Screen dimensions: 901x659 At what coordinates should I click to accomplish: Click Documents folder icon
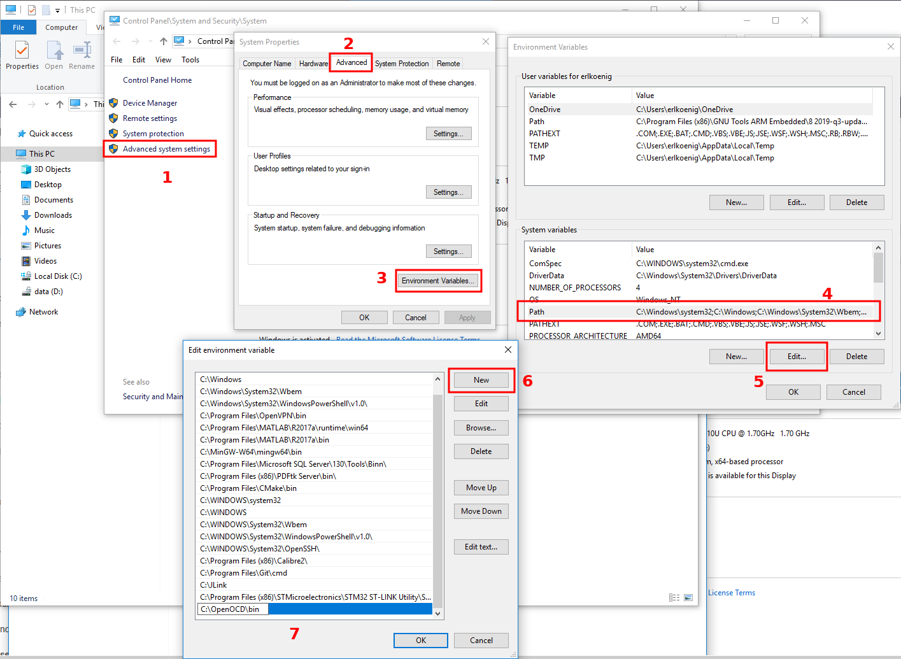(26, 200)
